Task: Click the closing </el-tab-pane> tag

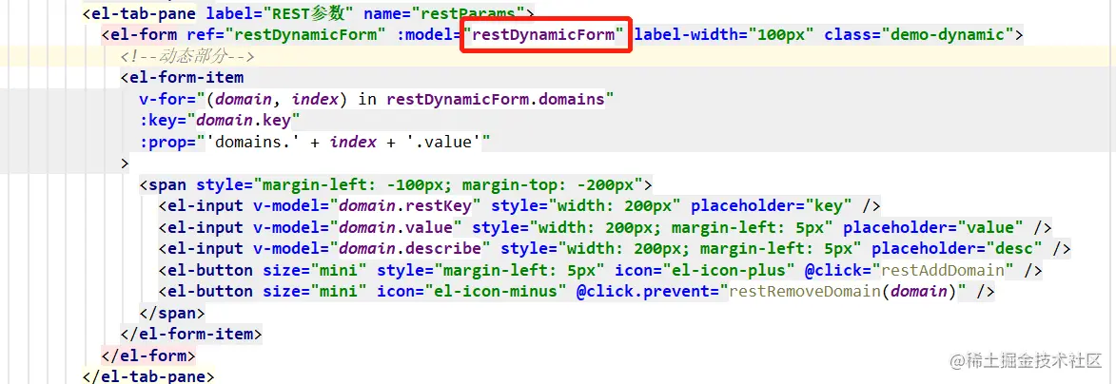Action: 148,375
